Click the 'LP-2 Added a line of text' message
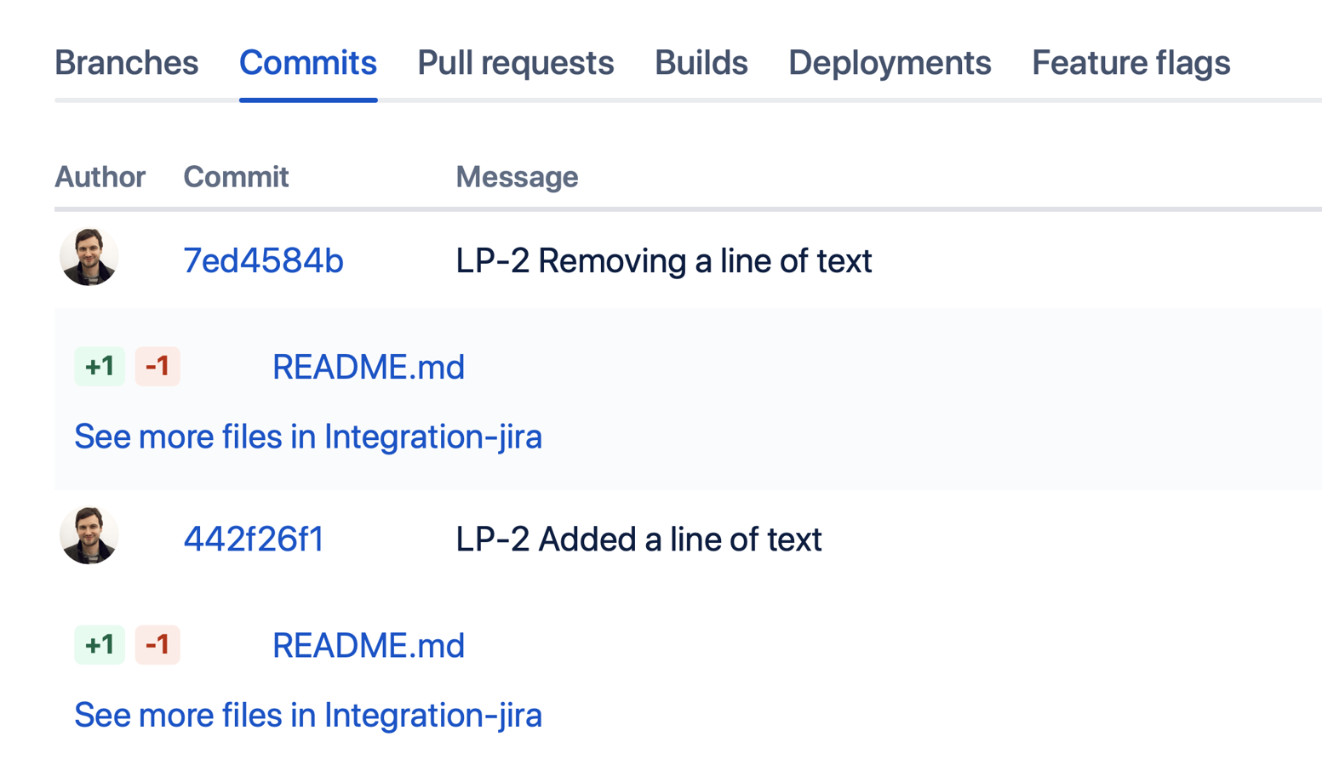This screenshot has width=1322, height=765. coord(638,539)
